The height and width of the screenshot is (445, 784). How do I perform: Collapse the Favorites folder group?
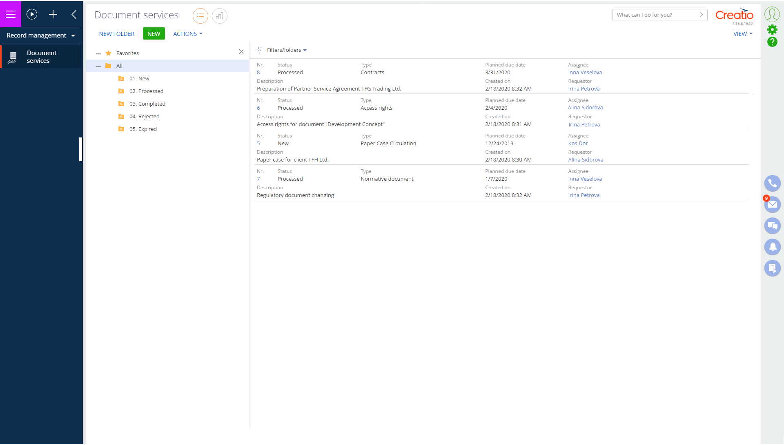click(x=98, y=53)
